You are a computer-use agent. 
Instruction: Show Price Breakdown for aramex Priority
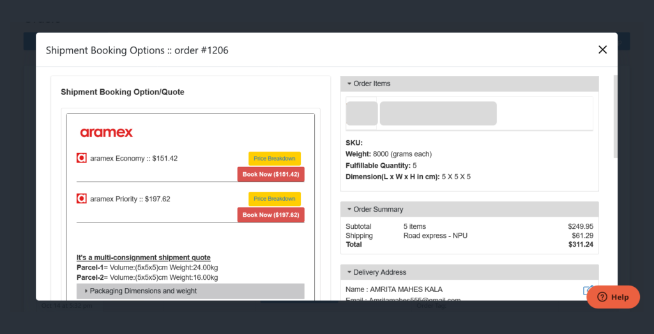click(x=275, y=199)
